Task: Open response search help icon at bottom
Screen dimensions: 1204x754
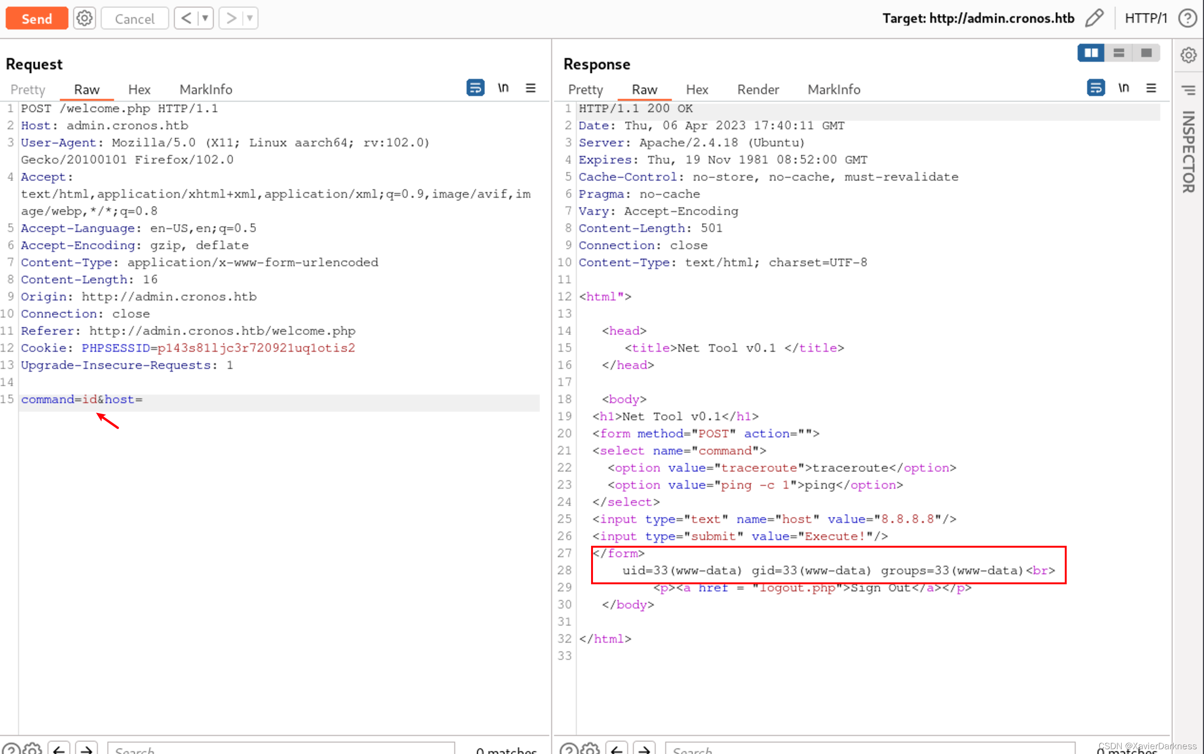Action: (x=569, y=749)
